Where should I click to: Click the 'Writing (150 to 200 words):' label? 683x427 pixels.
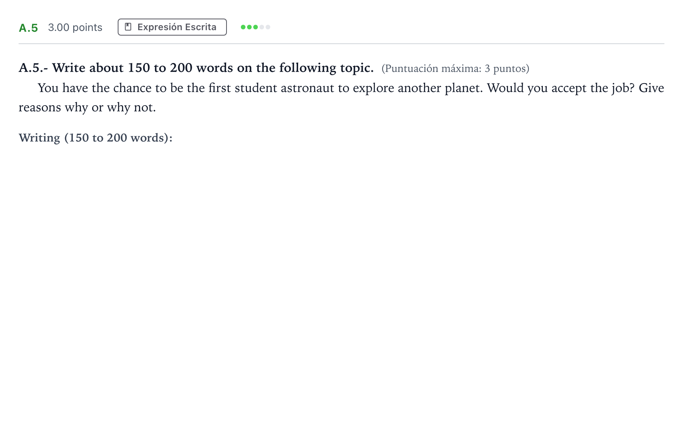96,138
